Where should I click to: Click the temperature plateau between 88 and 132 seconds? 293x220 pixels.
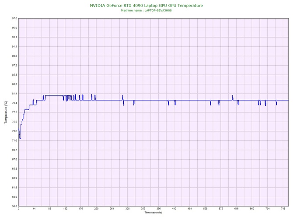coord(54,95)
